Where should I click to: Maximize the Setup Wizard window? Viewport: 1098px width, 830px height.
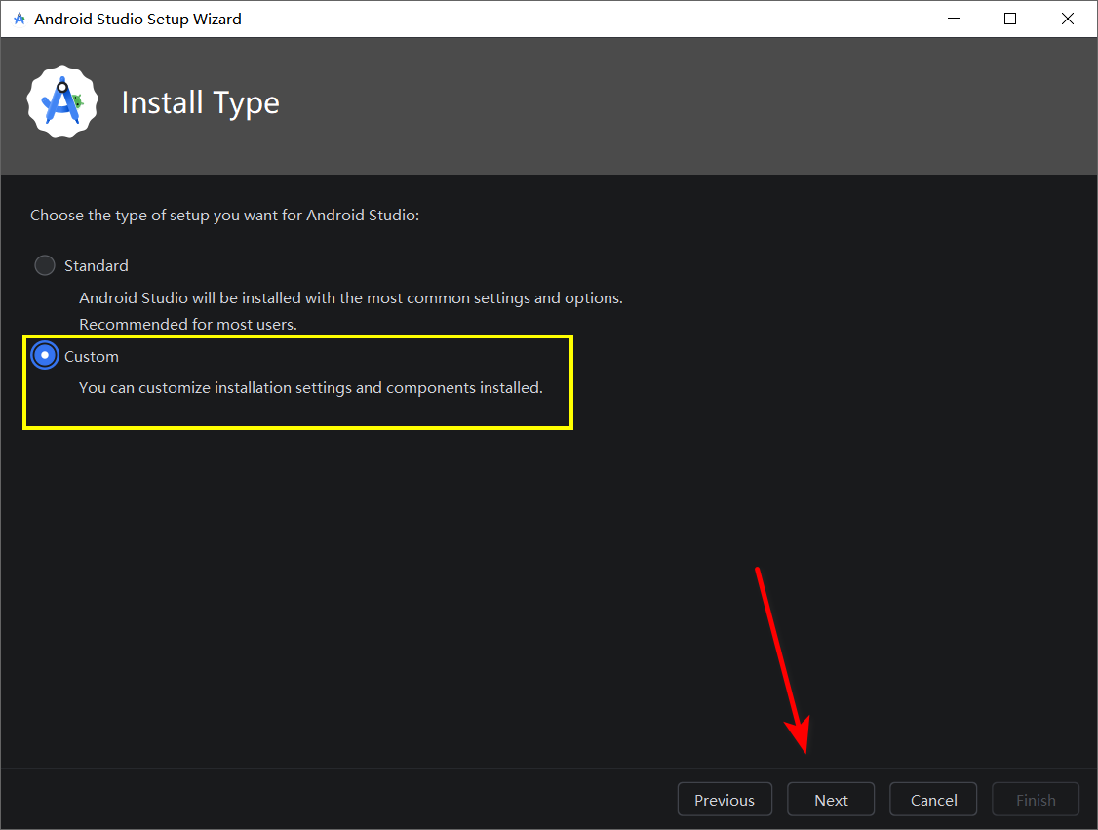click(x=1010, y=19)
